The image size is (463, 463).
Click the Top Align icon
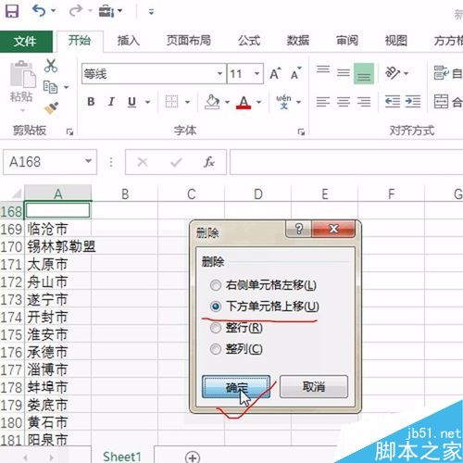[x=323, y=69]
